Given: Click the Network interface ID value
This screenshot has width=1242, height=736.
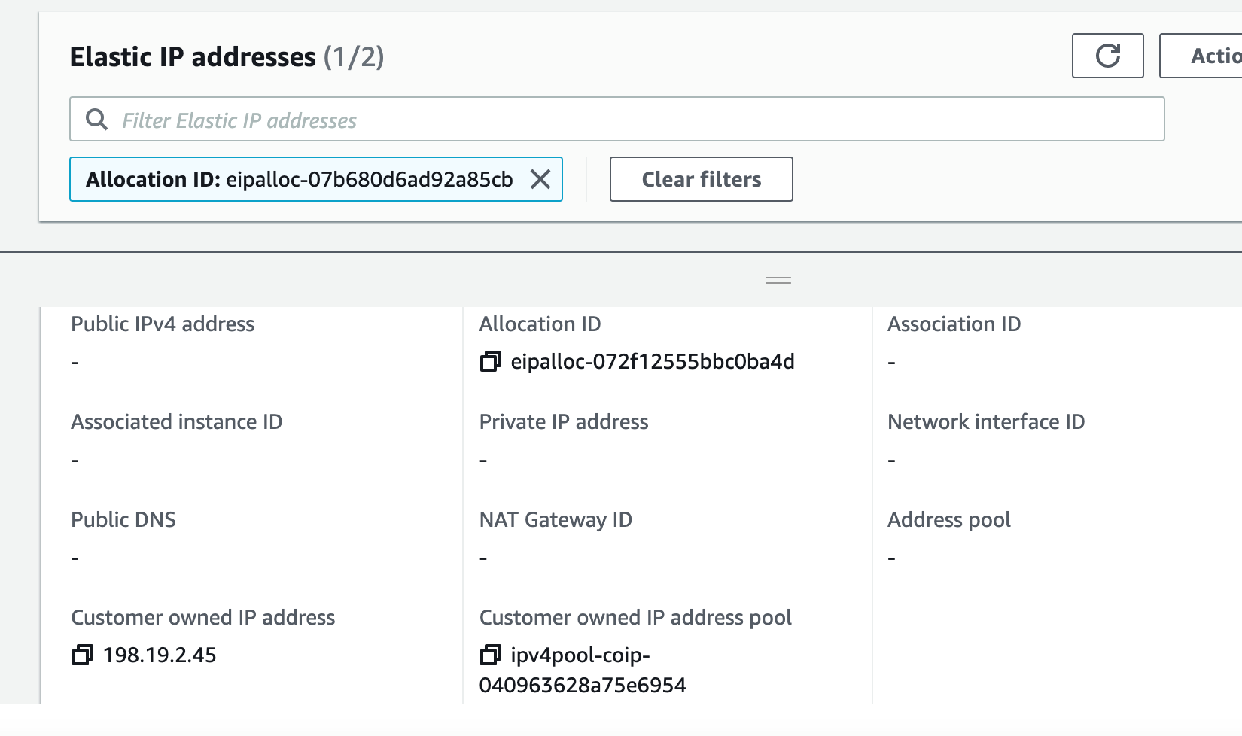Looking at the screenshot, I should 892,459.
